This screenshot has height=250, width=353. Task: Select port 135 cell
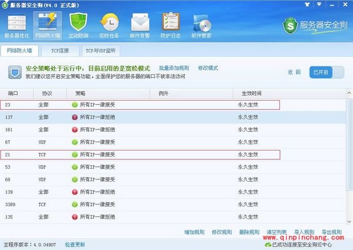(9, 217)
